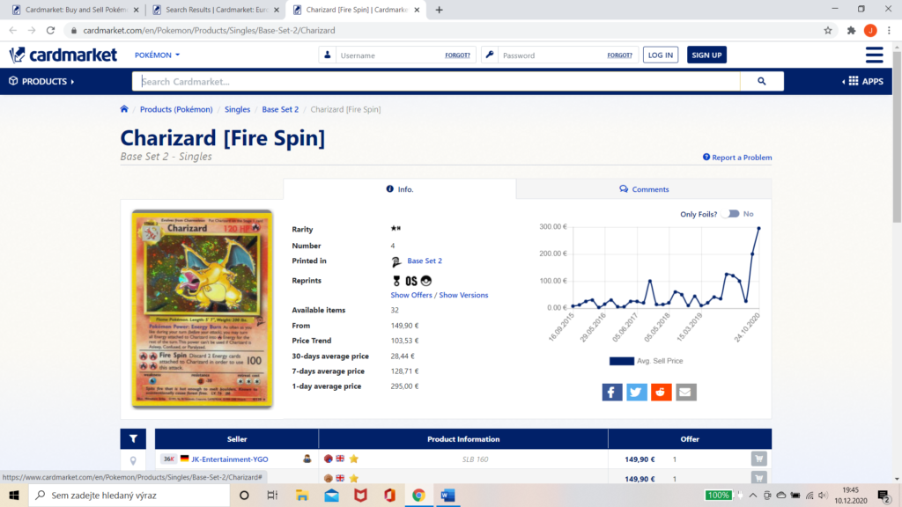The height and width of the screenshot is (507, 902).
Task: Open Mail app from taskbar
Action: point(331,495)
